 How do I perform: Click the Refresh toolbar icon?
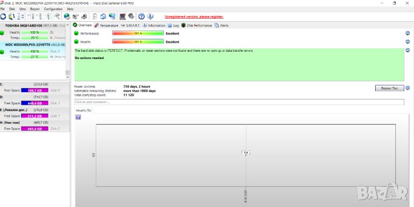3,17
